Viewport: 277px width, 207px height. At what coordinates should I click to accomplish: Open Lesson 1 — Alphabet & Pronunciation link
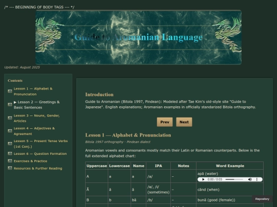[x=33, y=91]
